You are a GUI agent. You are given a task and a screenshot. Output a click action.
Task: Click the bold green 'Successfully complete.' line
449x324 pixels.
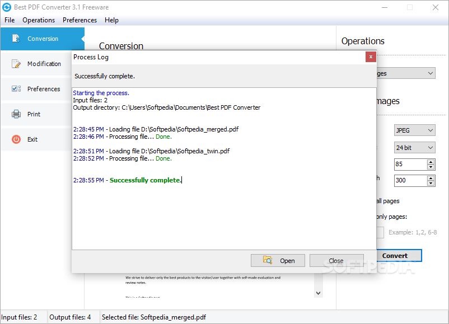146,180
